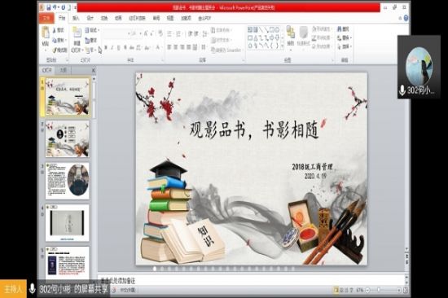Open the Insert (插入) ribbon tab
This screenshot has height=298, width=448.
click(x=76, y=18)
